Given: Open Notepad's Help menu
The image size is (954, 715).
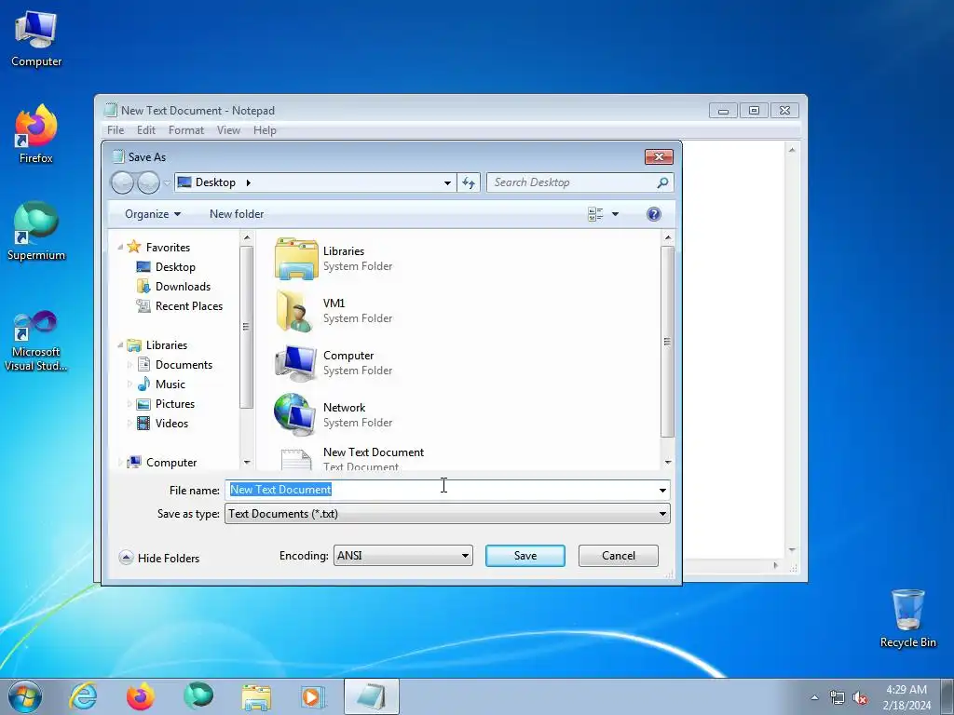Looking at the screenshot, I should coord(265,130).
